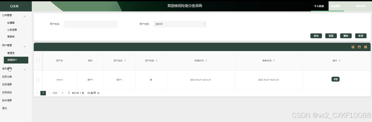Select 普通用户 in the sidebar
The image size is (372, 122).
coord(16,60)
